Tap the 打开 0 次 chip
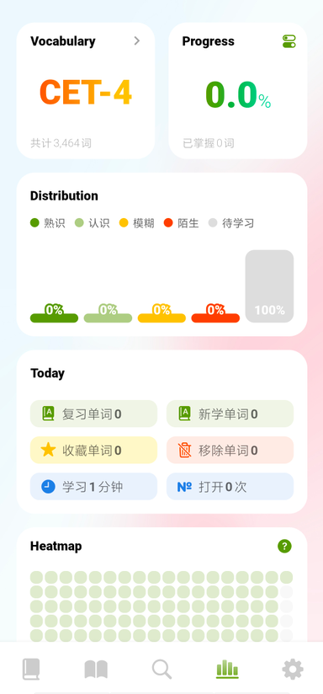Screen dimensions: 323x694 [x=230, y=487]
